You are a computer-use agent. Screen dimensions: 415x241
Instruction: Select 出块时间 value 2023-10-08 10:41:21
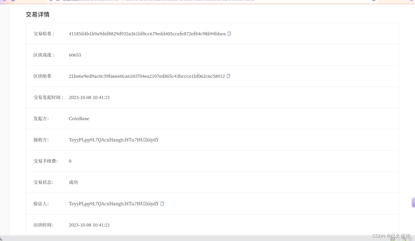(89, 225)
